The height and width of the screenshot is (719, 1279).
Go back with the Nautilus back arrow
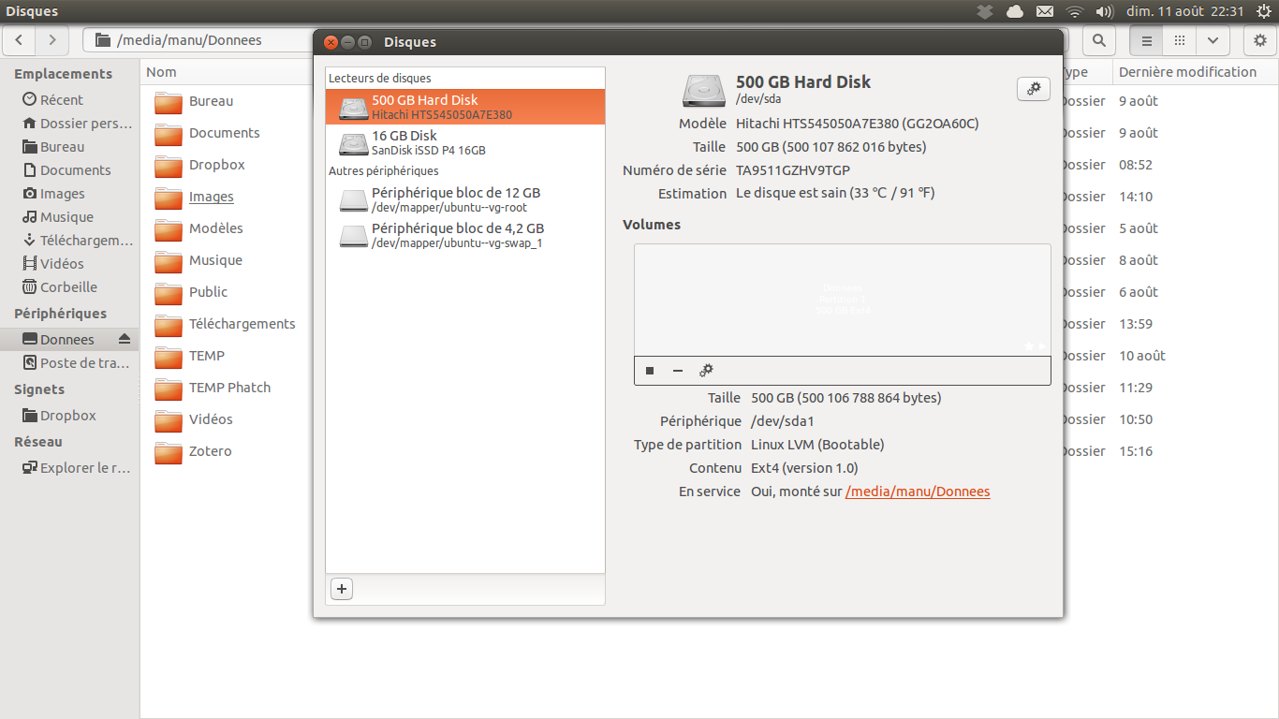coord(20,40)
